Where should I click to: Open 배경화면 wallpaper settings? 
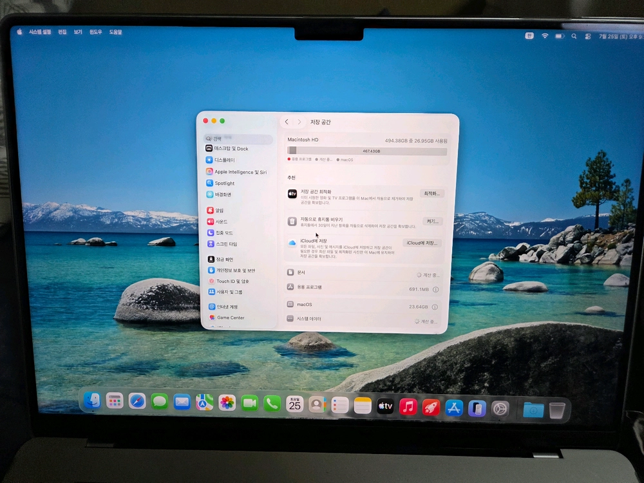click(x=219, y=194)
